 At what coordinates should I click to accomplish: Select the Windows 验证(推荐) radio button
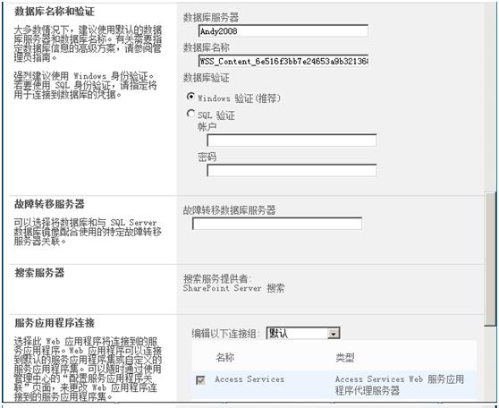coord(190,97)
